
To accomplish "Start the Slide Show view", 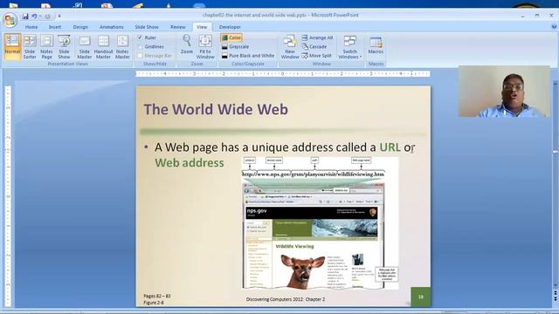I will click(x=64, y=46).
